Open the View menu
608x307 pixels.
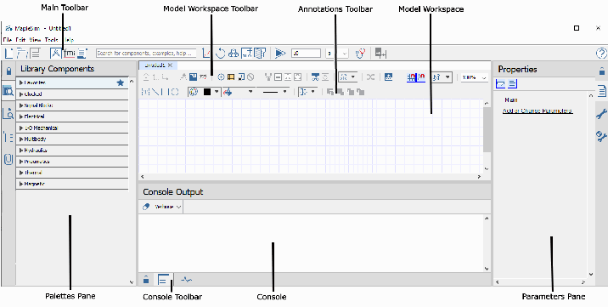click(x=35, y=40)
